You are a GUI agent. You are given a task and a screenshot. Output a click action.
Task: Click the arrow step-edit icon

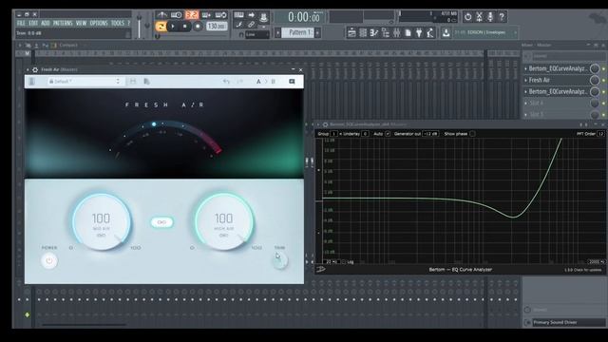tap(251, 15)
